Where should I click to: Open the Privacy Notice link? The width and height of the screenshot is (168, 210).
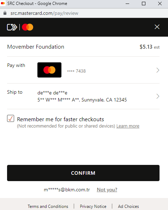coord(93,206)
